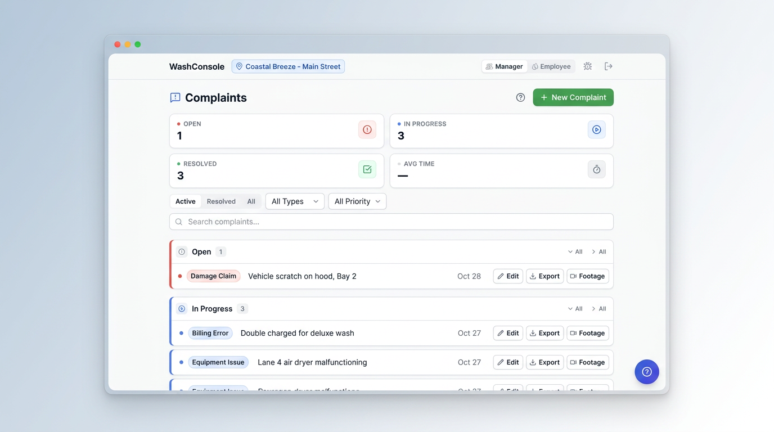Click the Search complaints field

coord(391,222)
